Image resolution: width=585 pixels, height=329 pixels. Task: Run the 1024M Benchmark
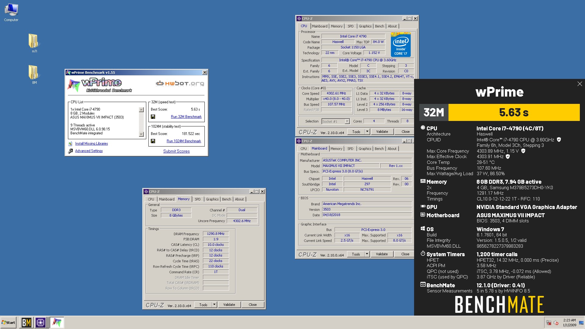(x=184, y=141)
